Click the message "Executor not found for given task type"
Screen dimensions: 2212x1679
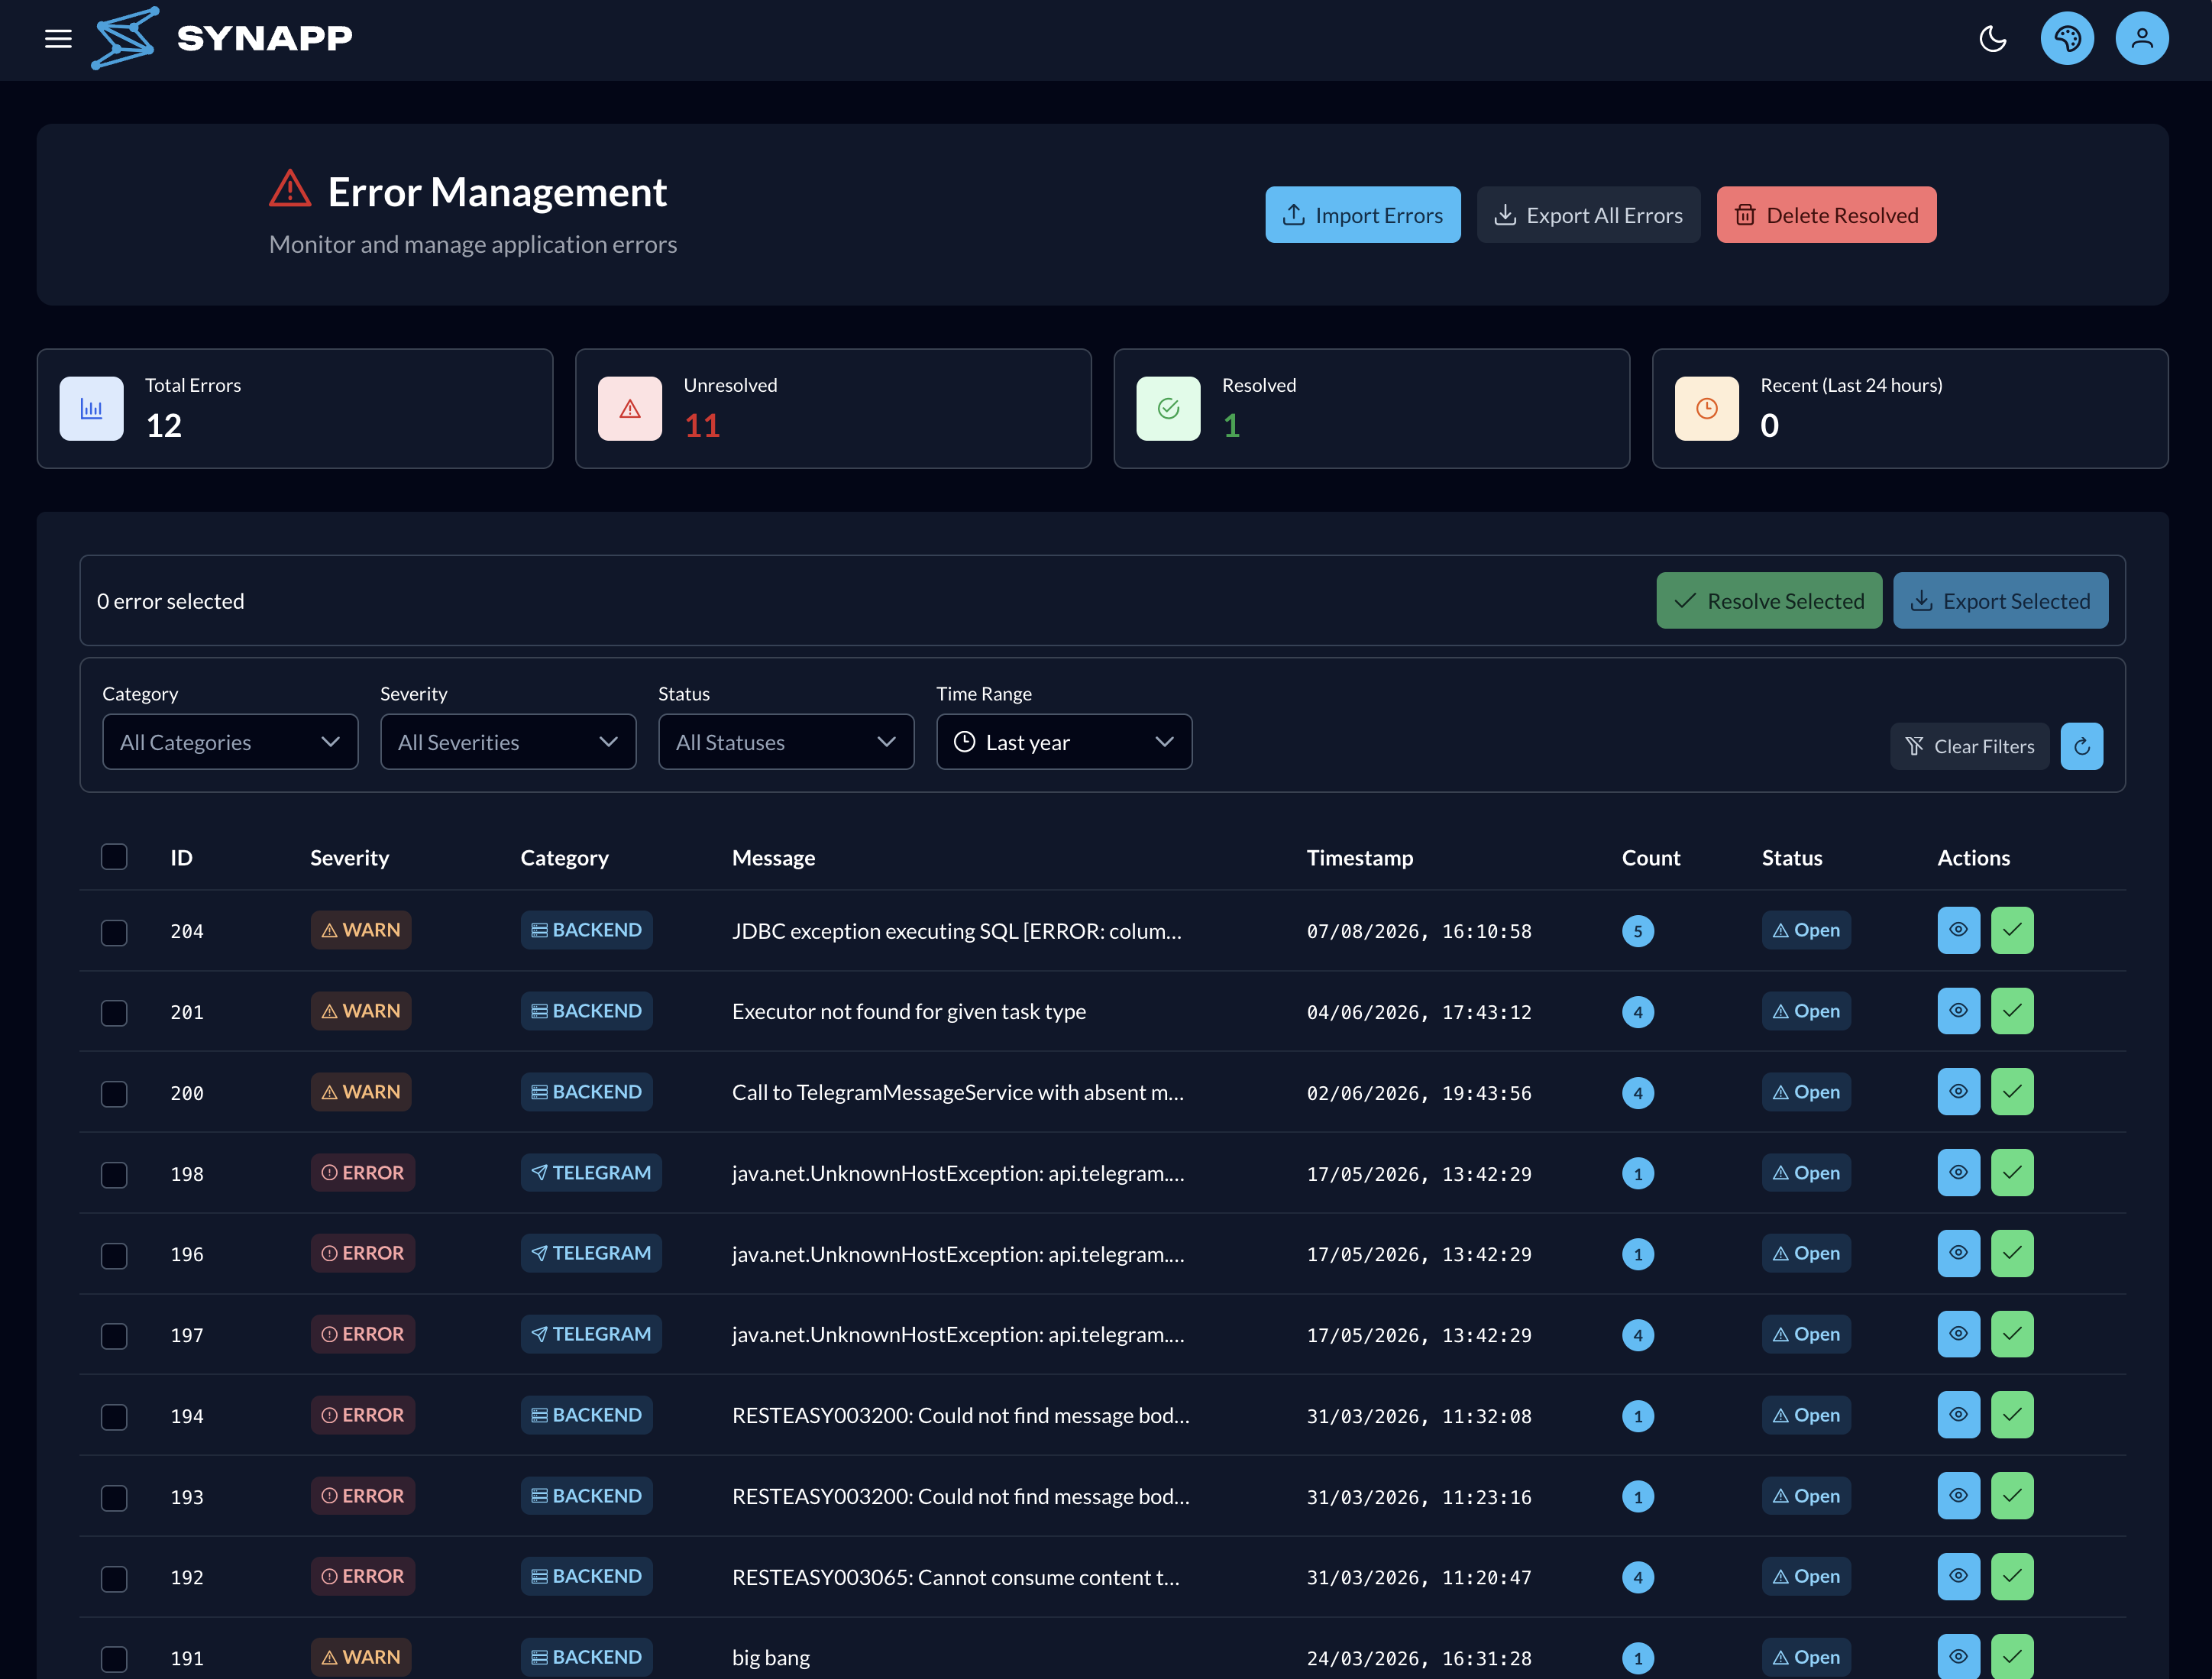(x=908, y=1012)
